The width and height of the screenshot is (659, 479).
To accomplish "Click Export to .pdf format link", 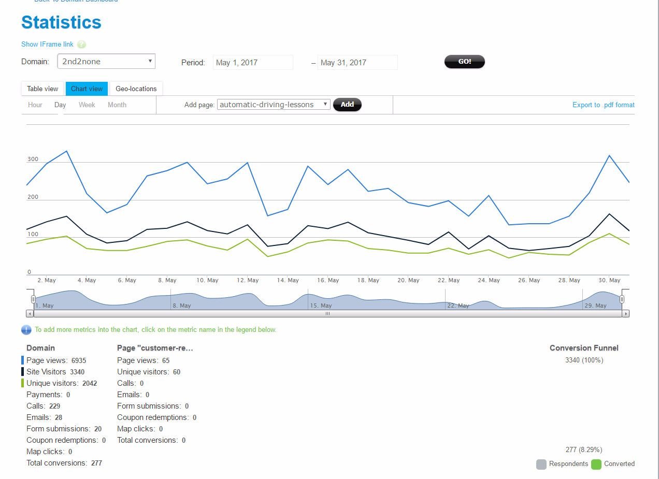I will 604,105.
